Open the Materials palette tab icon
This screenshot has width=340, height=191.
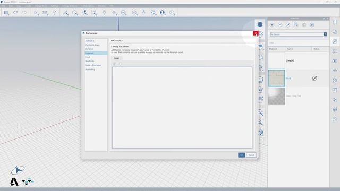tap(335, 41)
